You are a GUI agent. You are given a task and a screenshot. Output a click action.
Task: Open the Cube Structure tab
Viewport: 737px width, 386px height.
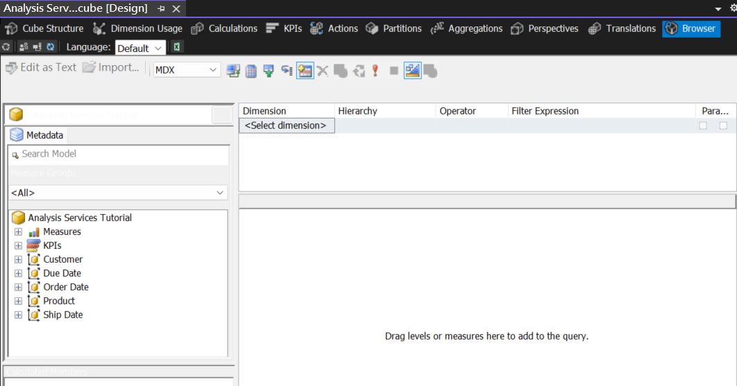pyautogui.click(x=44, y=28)
